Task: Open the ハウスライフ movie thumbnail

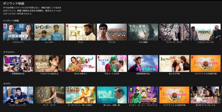Action: 18,32
